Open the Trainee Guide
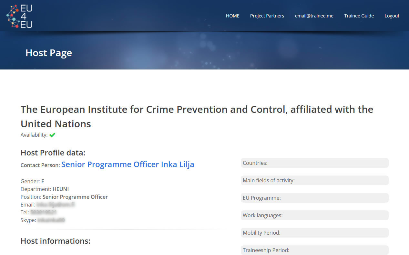 point(359,16)
